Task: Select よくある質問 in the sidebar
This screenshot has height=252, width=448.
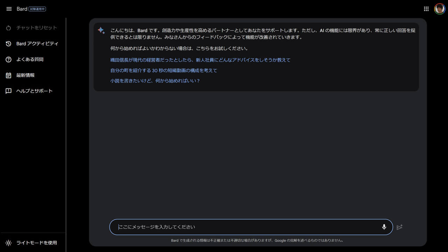Action: (x=30, y=59)
